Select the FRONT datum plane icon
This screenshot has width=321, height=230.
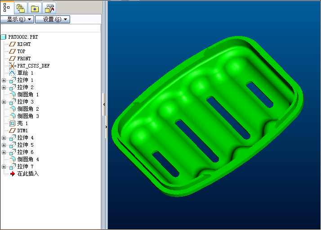[12, 59]
